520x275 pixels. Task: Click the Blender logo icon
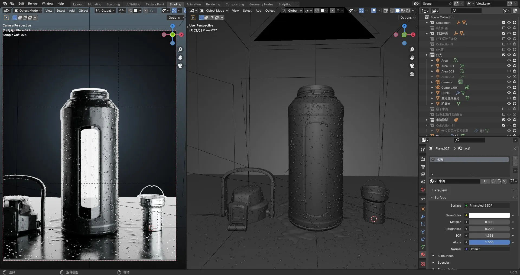click(x=5, y=4)
